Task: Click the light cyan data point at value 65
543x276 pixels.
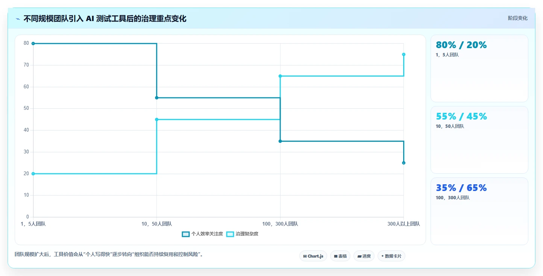Action: [x=280, y=76]
